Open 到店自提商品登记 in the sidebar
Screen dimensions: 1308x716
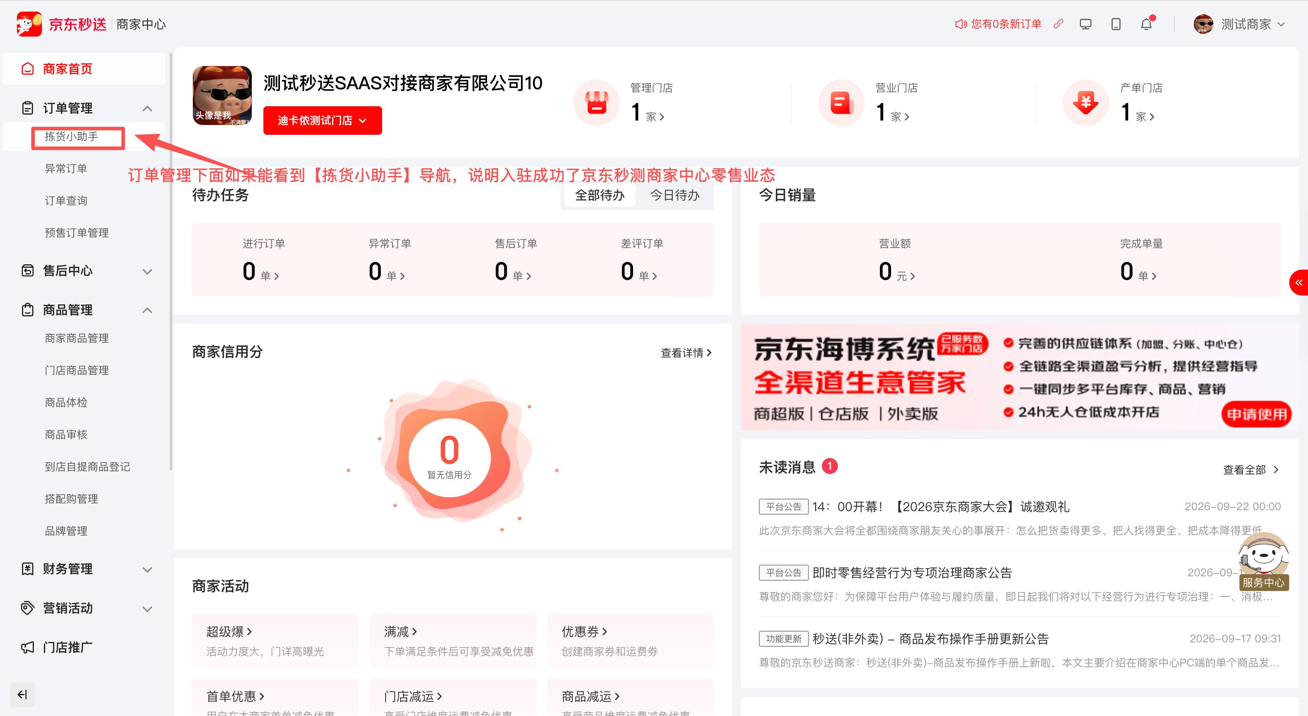[87, 466]
